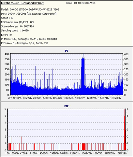Click the PI x-axis label 1DC780h
Screen dimensions: 133x157
click(x=115, y=98)
